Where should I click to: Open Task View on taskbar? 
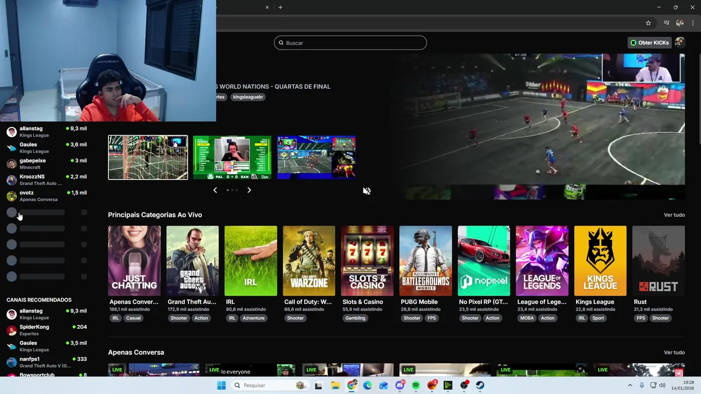click(319, 385)
